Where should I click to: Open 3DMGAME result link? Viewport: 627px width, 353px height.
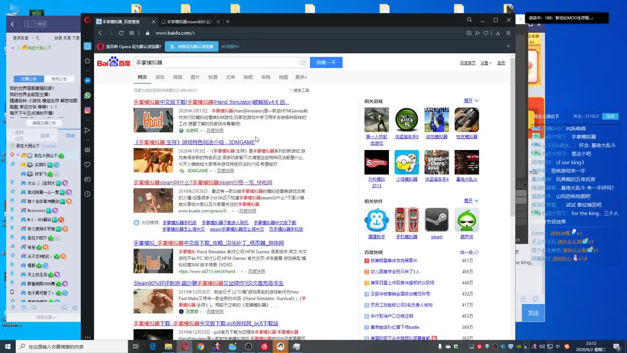click(194, 142)
